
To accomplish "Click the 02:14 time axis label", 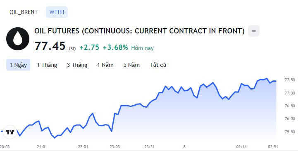I will click(241, 146).
